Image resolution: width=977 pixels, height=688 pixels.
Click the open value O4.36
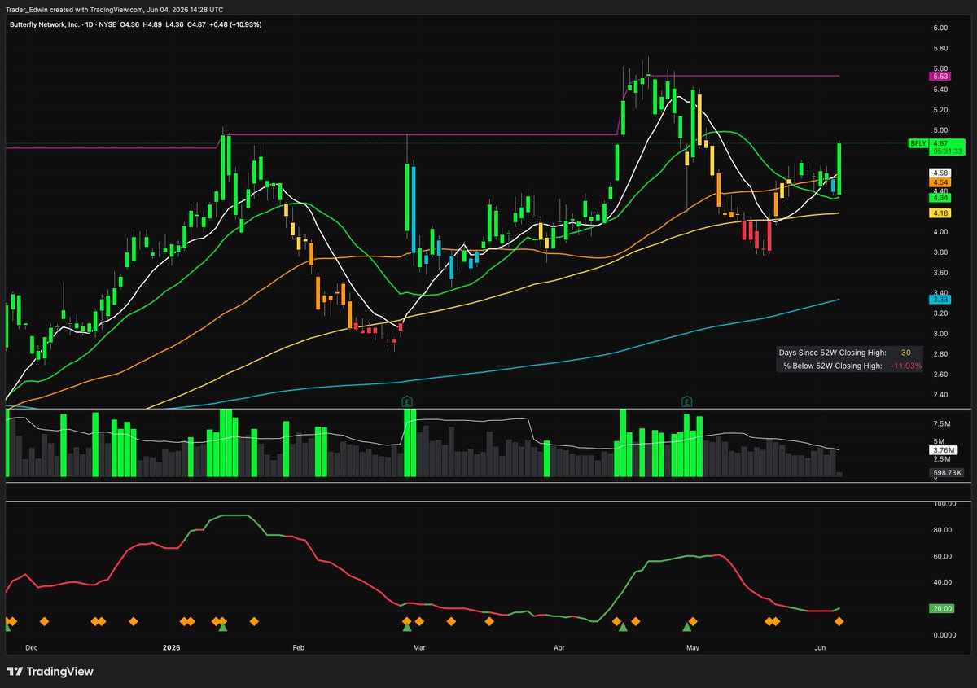tap(129, 24)
